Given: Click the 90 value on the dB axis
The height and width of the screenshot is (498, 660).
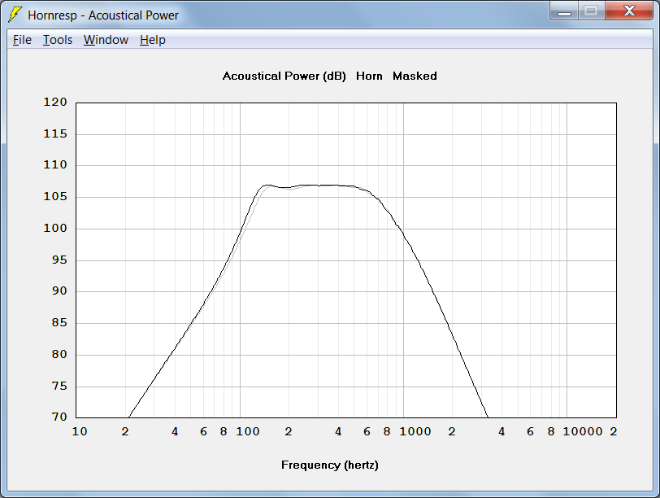Looking at the screenshot, I should [59, 290].
